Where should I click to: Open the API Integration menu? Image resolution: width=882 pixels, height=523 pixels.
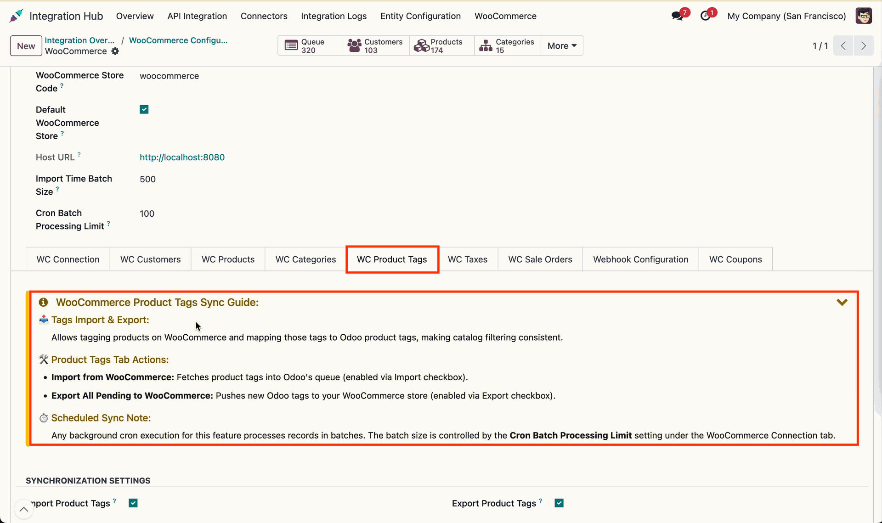click(x=197, y=16)
